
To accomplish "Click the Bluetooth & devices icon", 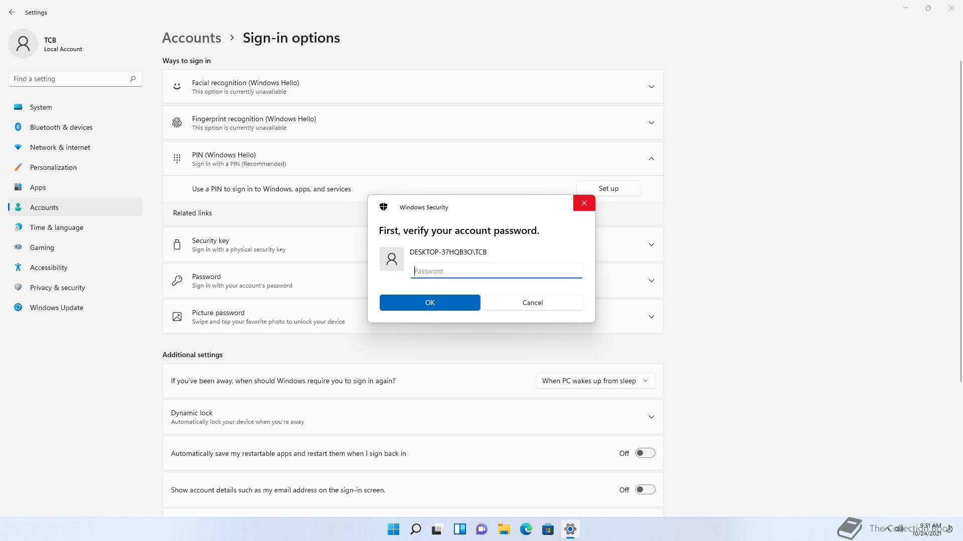I will [18, 127].
